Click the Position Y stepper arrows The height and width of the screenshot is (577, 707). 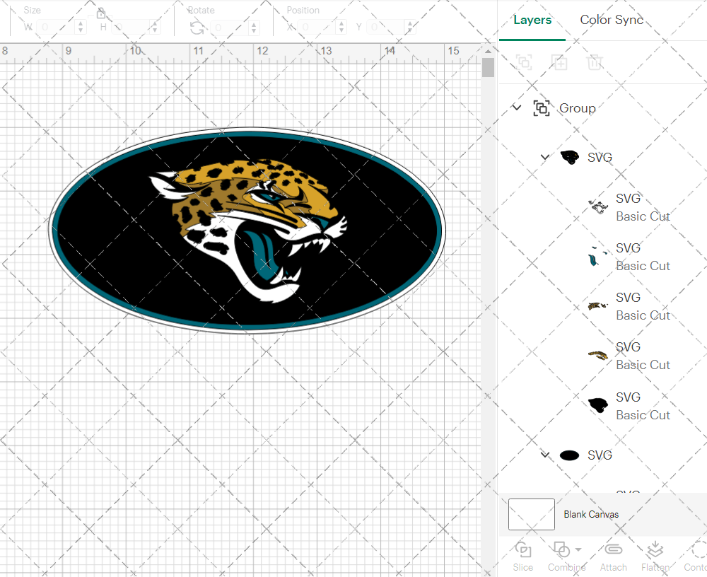410,27
